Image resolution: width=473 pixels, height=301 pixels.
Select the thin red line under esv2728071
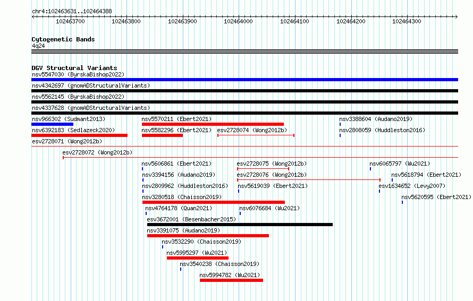pyautogui.click(x=244, y=147)
